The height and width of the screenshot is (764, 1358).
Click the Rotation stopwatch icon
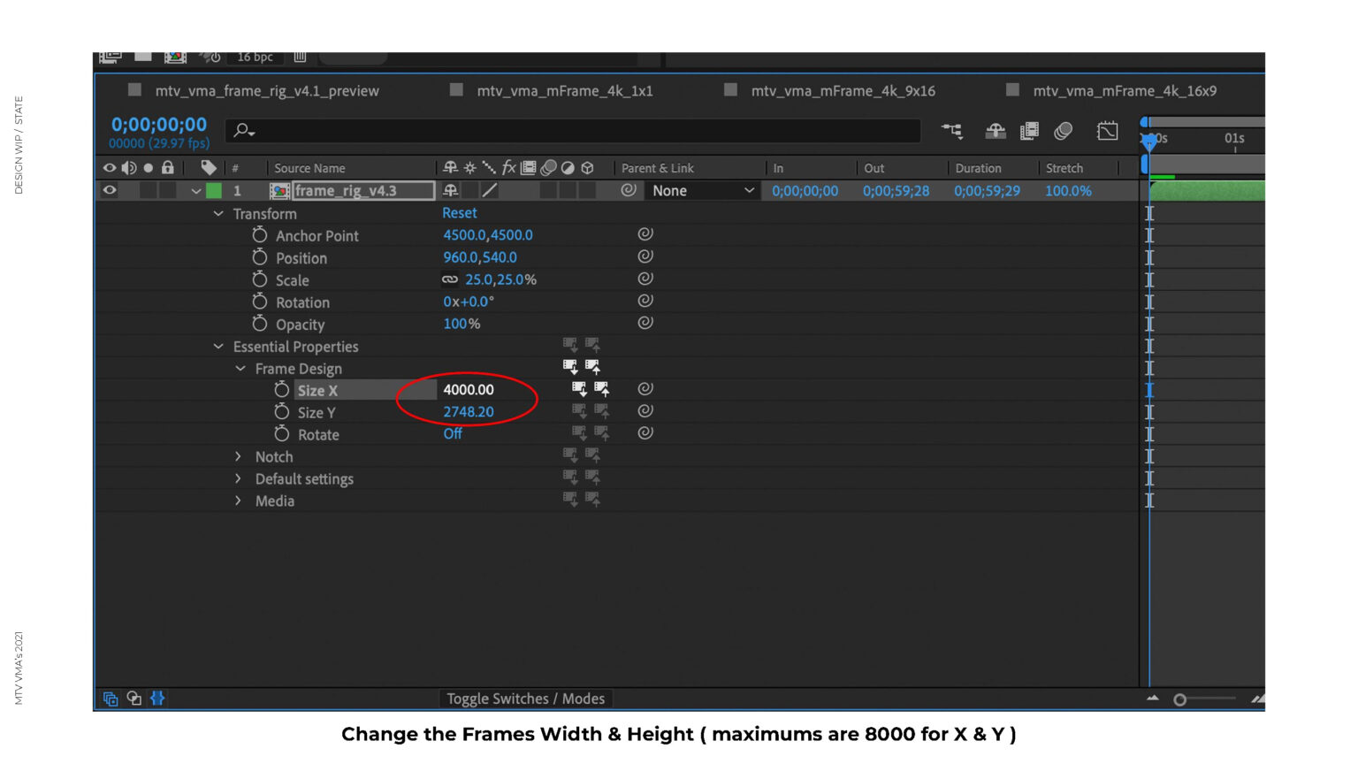259,301
